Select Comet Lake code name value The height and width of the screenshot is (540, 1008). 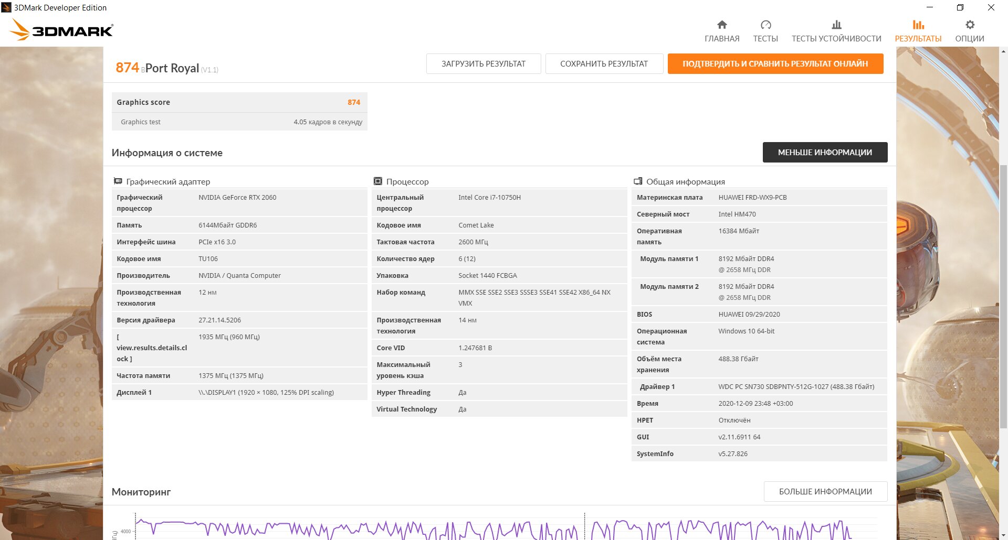coord(476,225)
